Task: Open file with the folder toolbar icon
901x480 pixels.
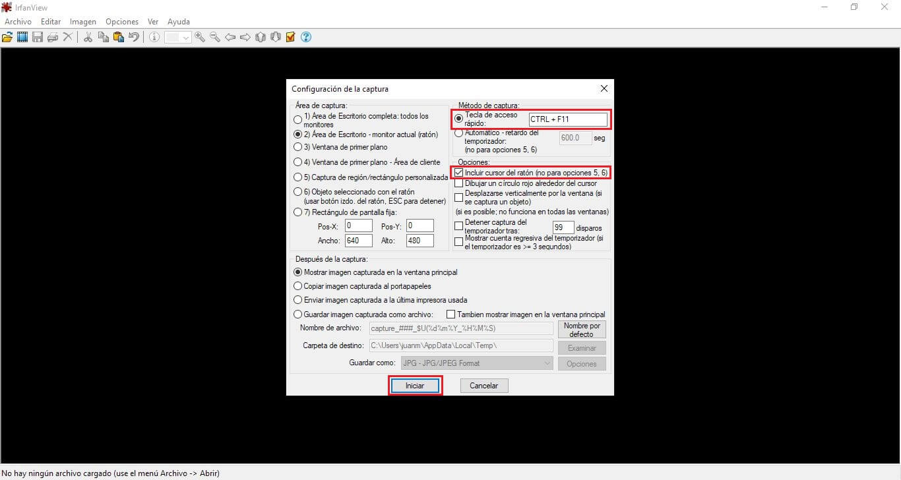Action: [7, 38]
